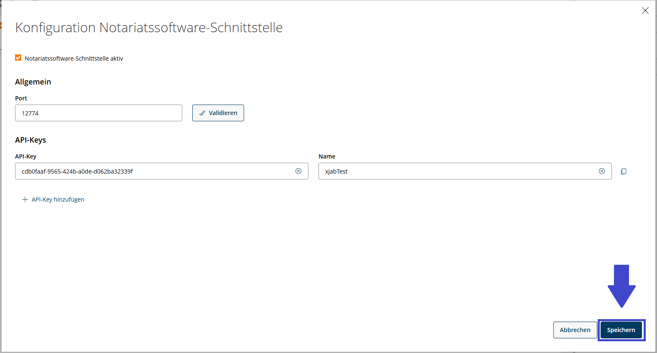The image size is (657, 353).
Task: Click the "Name" label above the name field
Action: click(x=327, y=156)
